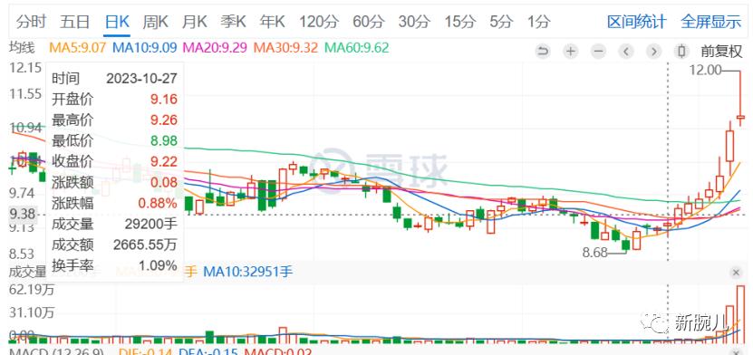753x355 pixels.
Task: Close the volume indicator panel
Action: coord(736,273)
